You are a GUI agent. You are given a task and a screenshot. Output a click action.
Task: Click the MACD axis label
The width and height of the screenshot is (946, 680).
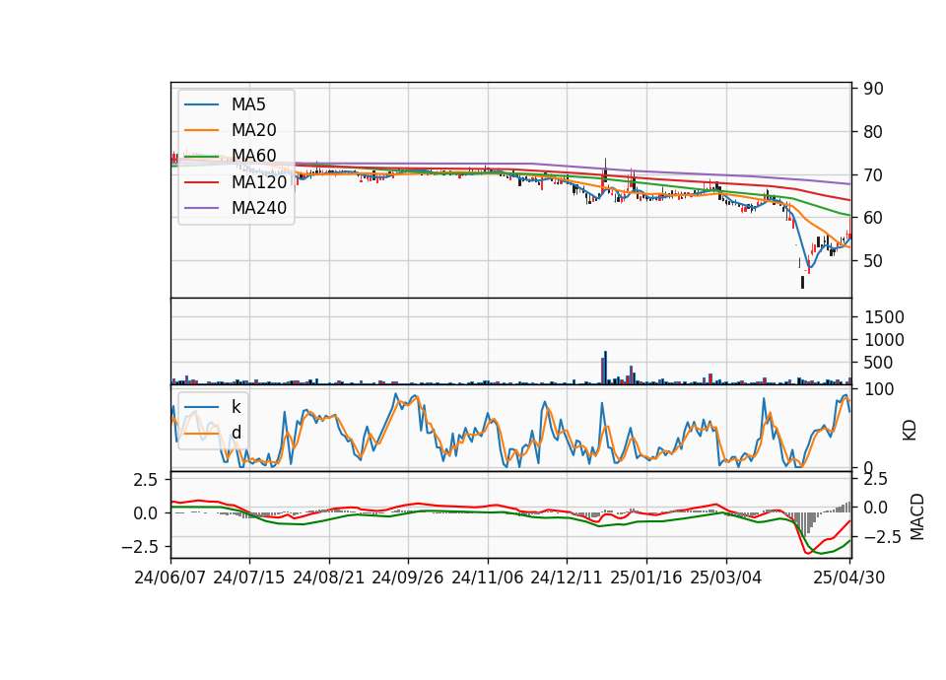pos(917,516)
